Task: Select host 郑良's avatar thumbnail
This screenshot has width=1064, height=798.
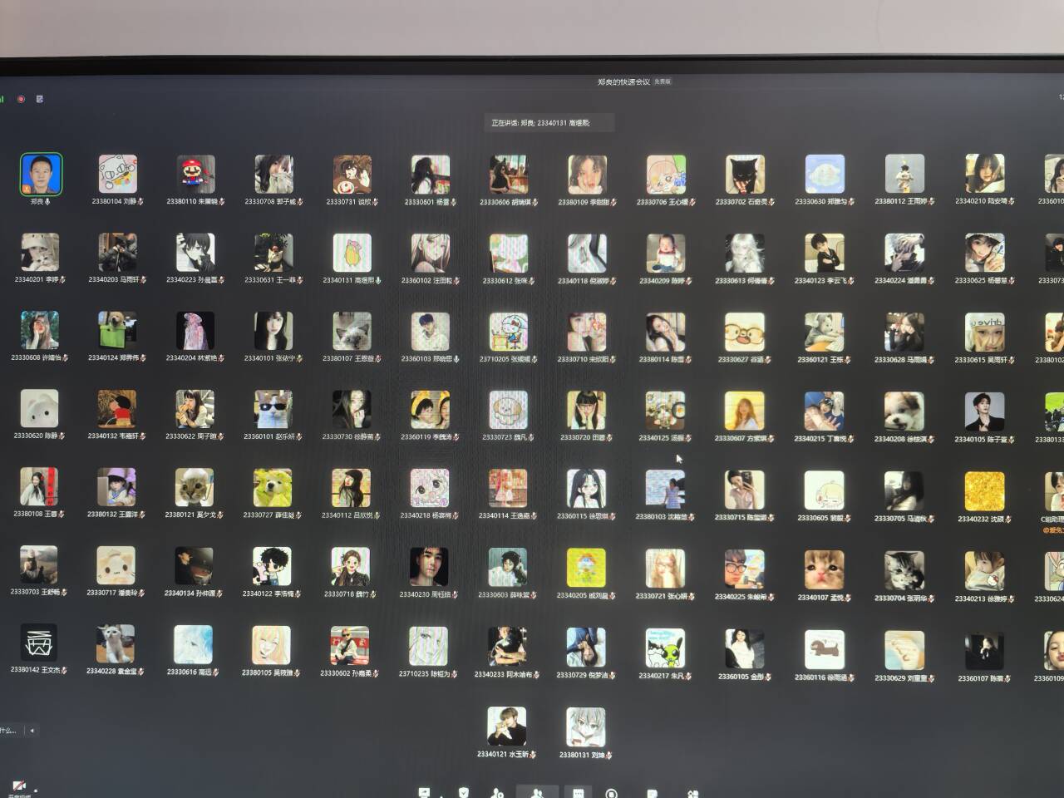Action: point(41,174)
